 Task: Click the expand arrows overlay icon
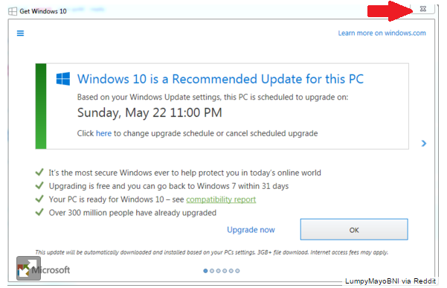click(x=28, y=268)
